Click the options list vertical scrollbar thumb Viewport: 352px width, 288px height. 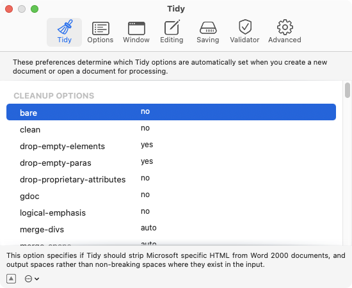pos(348,90)
